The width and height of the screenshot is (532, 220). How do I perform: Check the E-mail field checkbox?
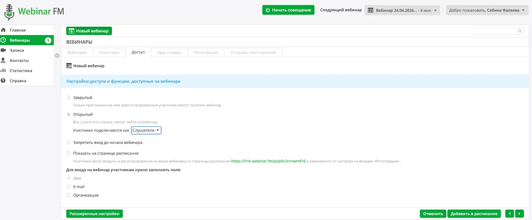pyautogui.click(x=69, y=187)
